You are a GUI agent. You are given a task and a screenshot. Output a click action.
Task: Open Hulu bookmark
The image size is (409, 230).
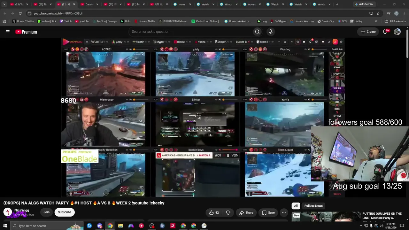click(x=125, y=21)
